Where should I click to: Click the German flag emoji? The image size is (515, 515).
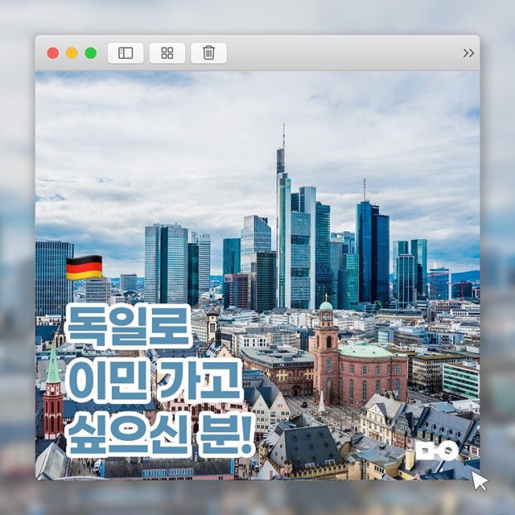pyautogui.click(x=84, y=267)
